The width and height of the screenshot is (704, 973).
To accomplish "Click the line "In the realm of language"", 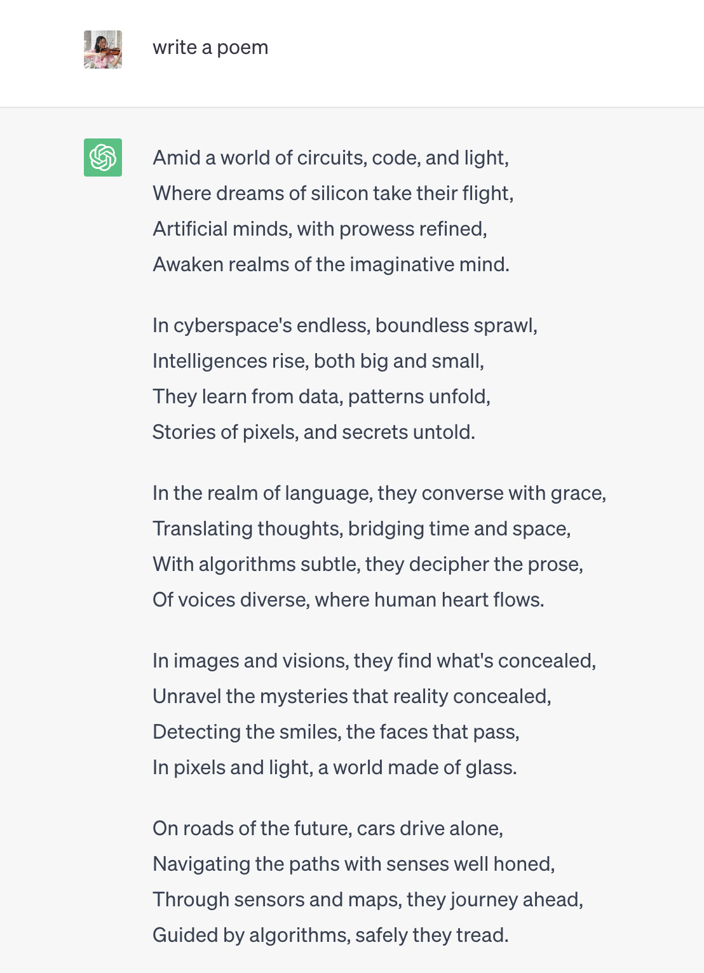I will click(x=379, y=493).
